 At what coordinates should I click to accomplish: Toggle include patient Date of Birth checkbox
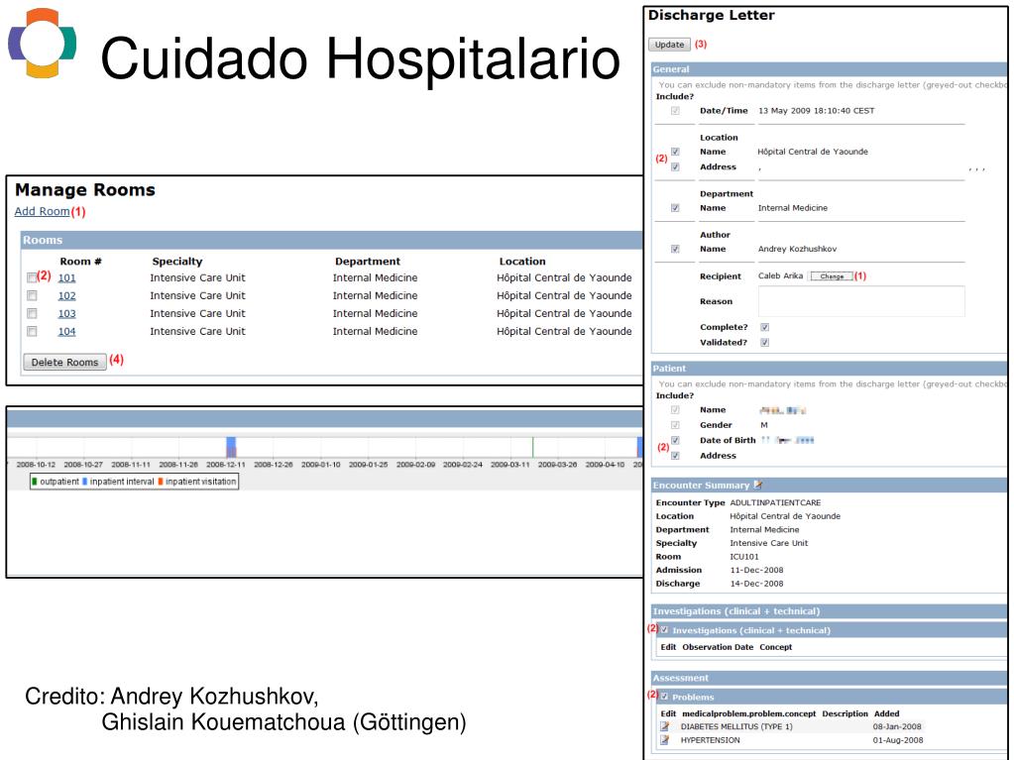(x=675, y=440)
